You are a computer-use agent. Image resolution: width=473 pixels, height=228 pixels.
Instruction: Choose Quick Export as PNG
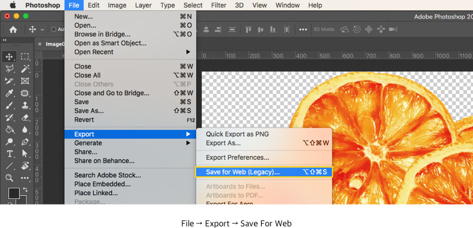tap(264, 134)
